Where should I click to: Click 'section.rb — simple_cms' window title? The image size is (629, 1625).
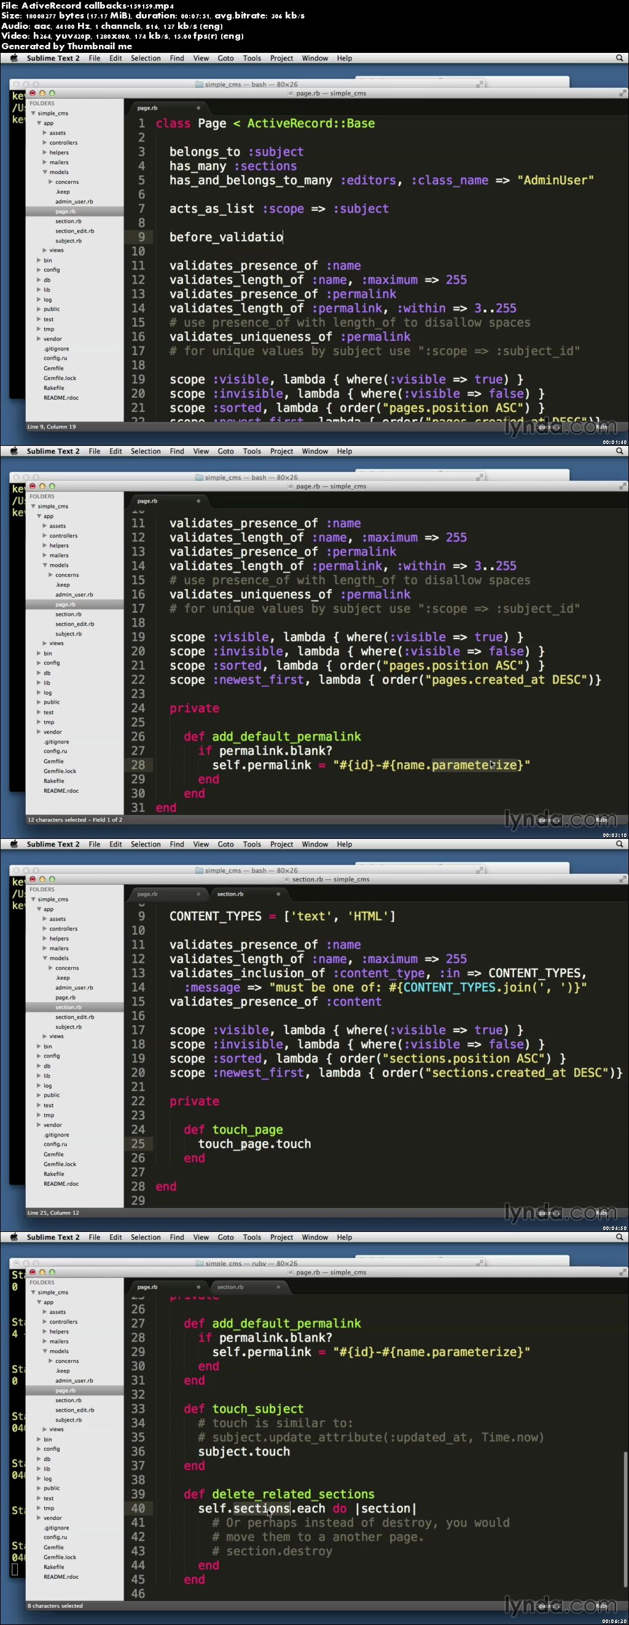pyautogui.click(x=331, y=879)
